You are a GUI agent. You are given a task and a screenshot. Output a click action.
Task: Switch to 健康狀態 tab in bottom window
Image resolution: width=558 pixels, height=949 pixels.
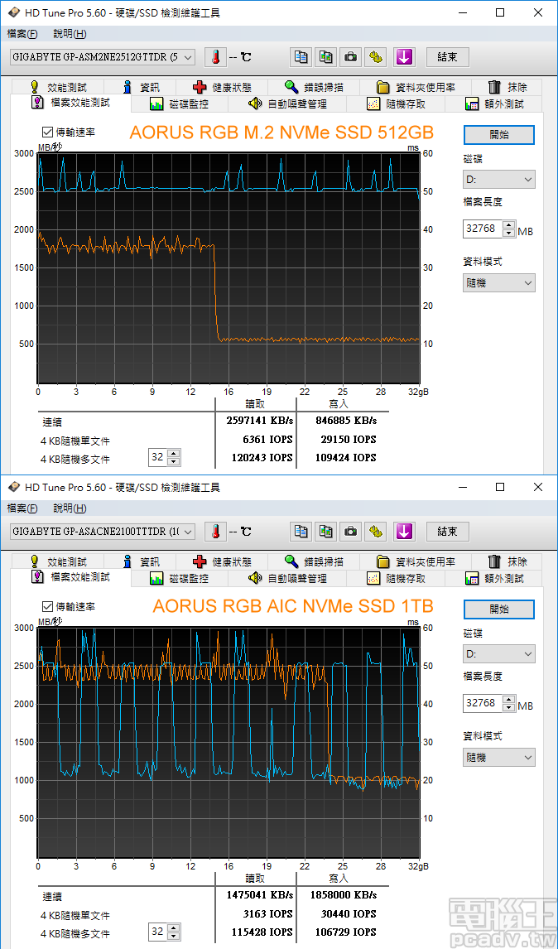[222, 561]
